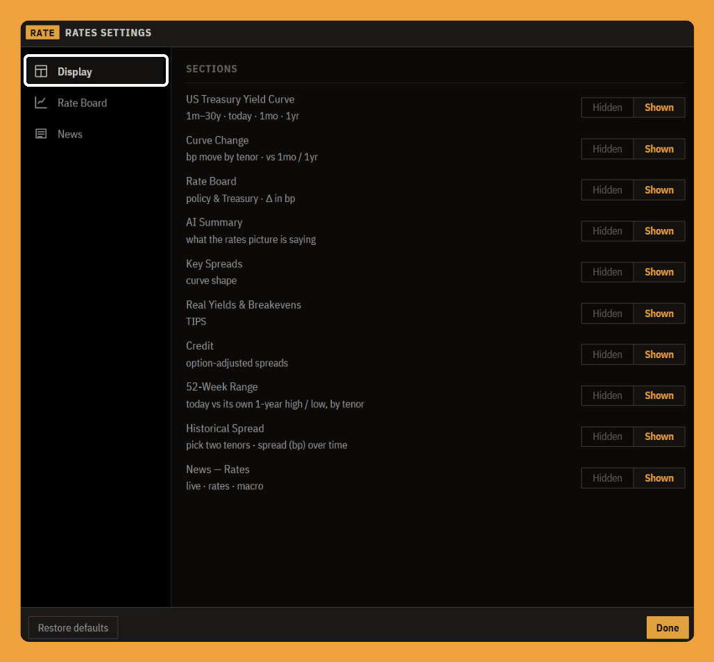The image size is (714, 662).
Task: Hide the Historical Spread section
Action: (x=607, y=436)
